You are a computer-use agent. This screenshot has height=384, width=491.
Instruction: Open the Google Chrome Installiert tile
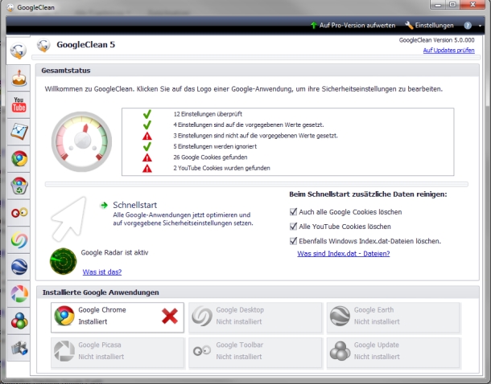tap(118, 317)
